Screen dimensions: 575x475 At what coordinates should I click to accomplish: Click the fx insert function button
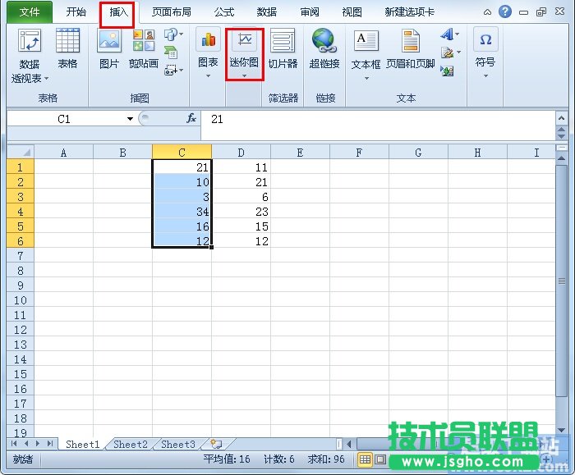click(x=191, y=118)
